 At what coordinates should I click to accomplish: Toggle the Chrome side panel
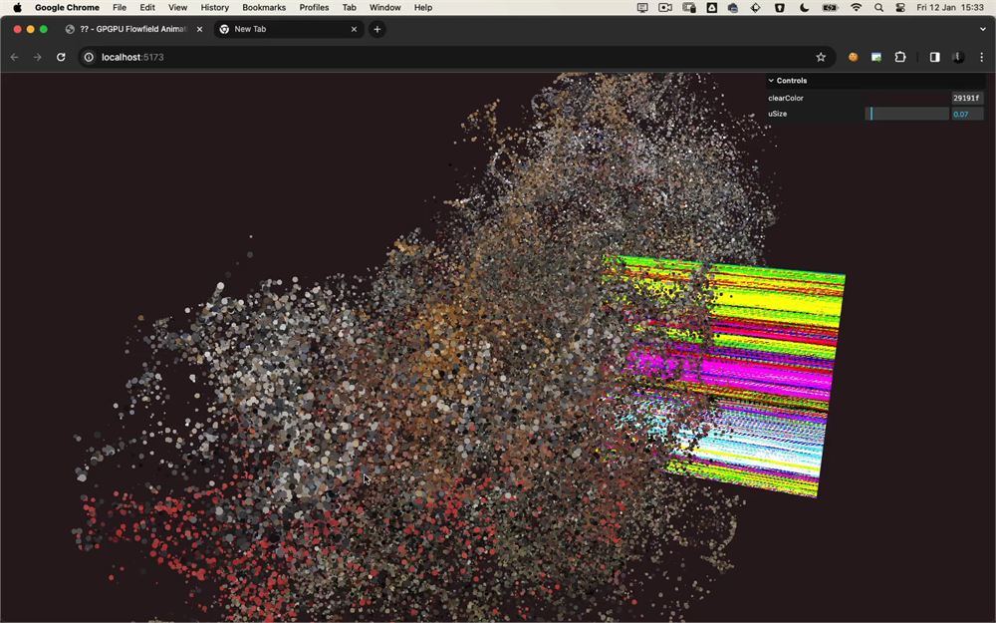click(x=934, y=57)
